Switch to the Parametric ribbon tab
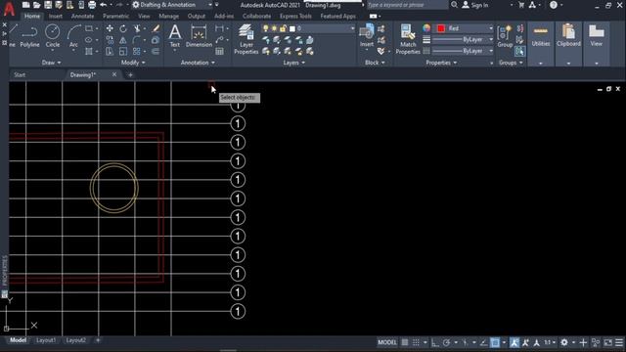This screenshot has height=352, width=626. [x=115, y=17]
